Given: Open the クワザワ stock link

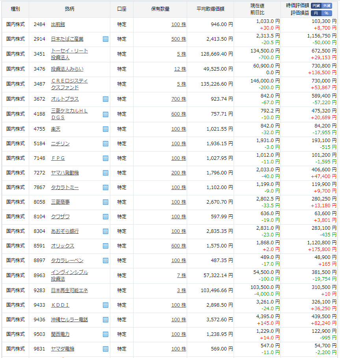Looking at the screenshot, I should (60, 217).
